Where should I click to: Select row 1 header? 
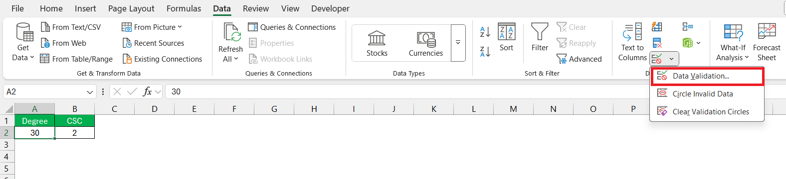(6, 121)
